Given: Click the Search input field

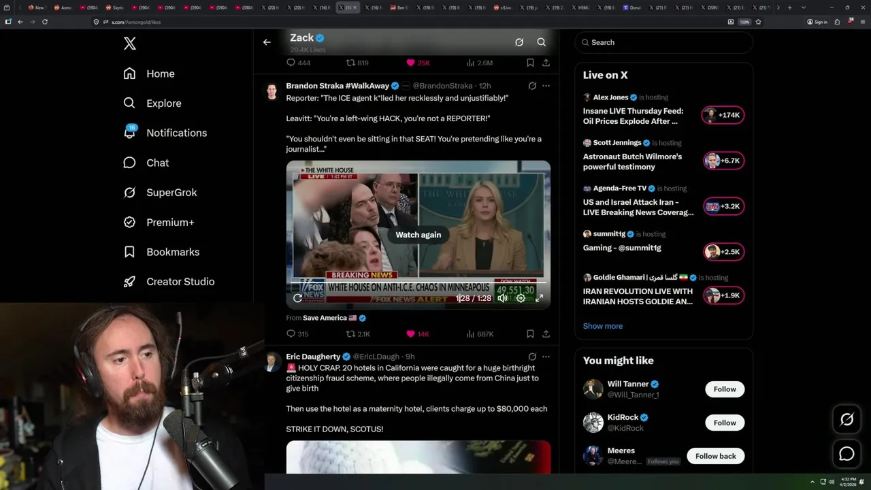Looking at the screenshot, I should click(x=663, y=42).
